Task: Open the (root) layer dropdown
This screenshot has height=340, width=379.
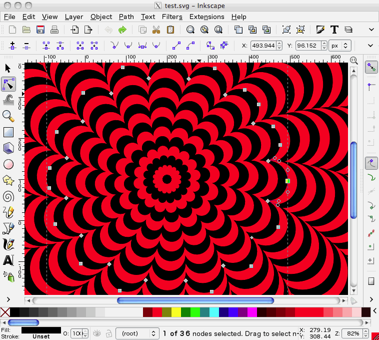Action: (x=137, y=333)
